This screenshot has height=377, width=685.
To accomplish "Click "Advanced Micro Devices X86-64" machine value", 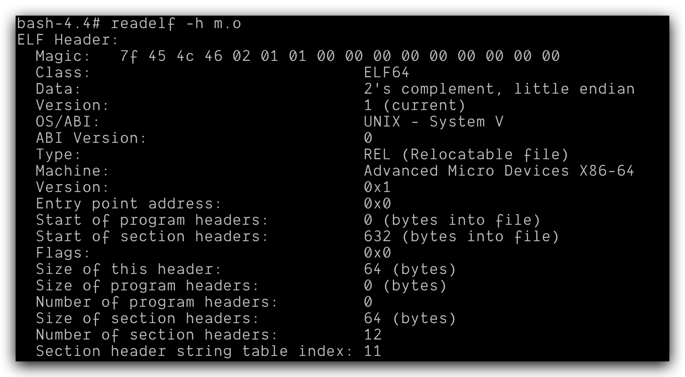I will click(x=499, y=171).
